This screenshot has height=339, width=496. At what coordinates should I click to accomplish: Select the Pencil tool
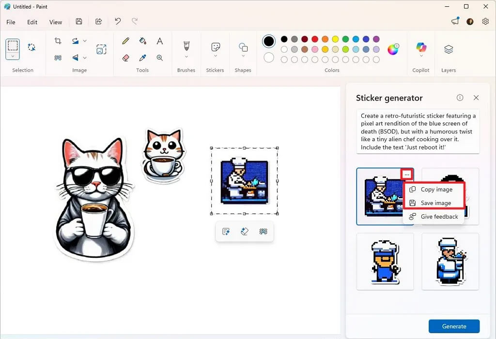coord(126,41)
